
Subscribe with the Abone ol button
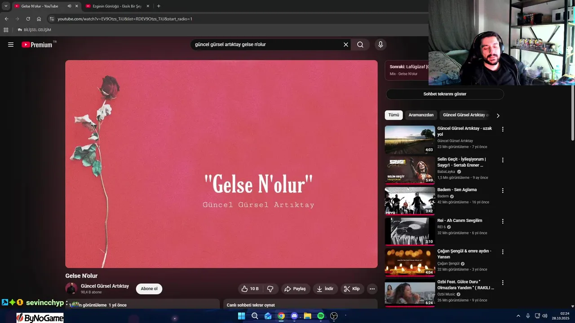point(149,289)
